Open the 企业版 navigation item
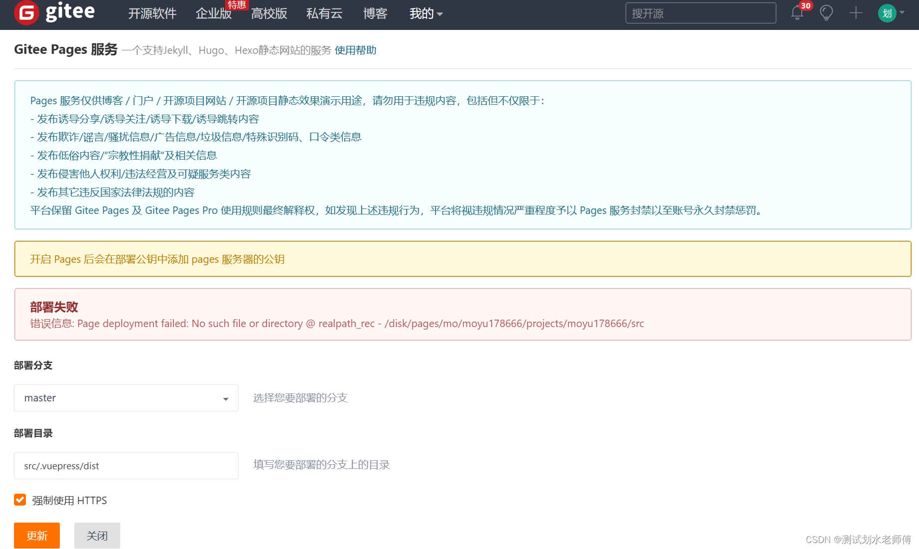Image resolution: width=919 pixels, height=549 pixels. click(214, 14)
